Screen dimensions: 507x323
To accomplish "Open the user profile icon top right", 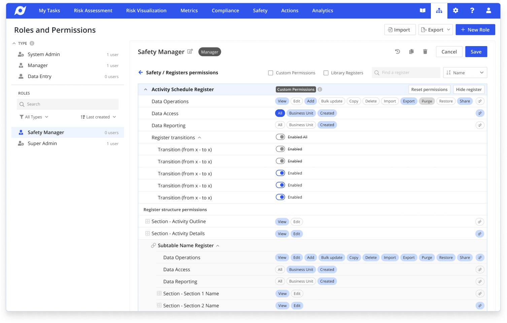I will (x=488, y=10).
